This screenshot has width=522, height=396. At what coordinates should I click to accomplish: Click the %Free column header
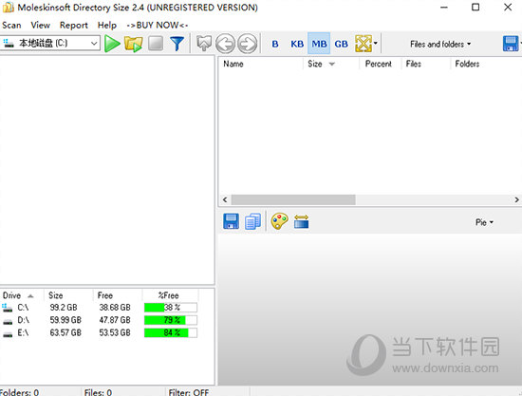click(171, 295)
